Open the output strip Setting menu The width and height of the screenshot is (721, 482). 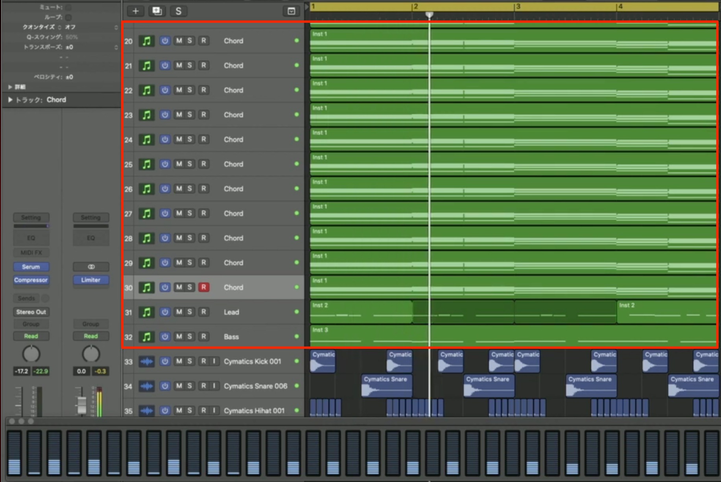coord(91,218)
